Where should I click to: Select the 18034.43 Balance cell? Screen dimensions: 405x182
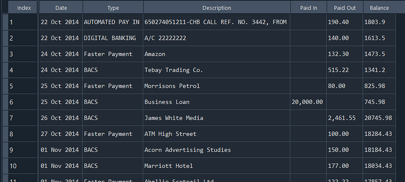point(379,166)
